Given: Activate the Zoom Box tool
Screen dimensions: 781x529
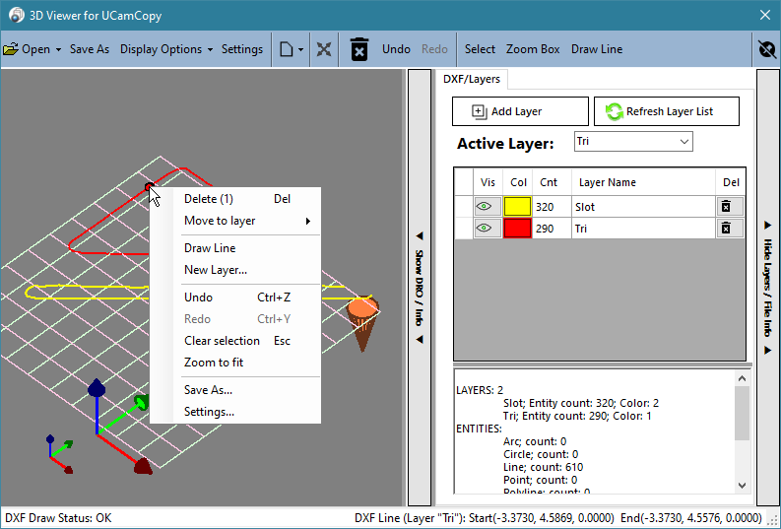Looking at the screenshot, I should (533, 49).
